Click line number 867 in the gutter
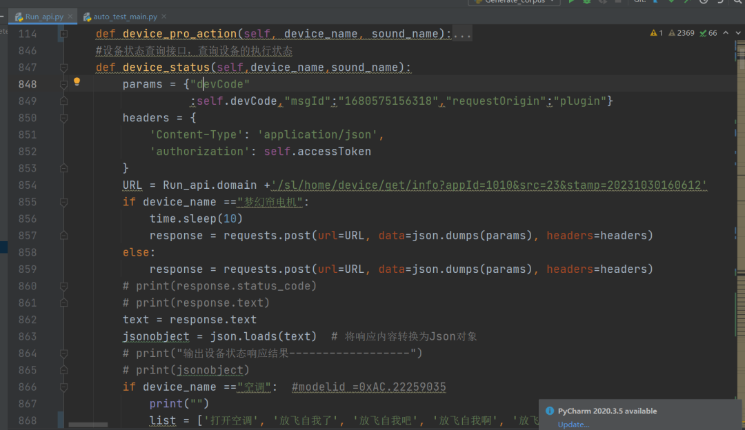 click(28, 404)
